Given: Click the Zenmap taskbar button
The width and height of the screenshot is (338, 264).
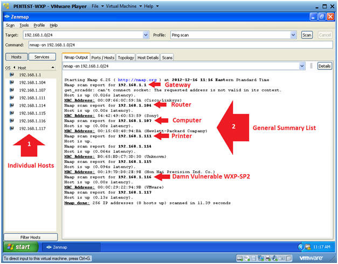Looking at the screenshot, I should 71,247.
